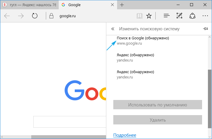Pin the settings pane open
The width and height of the screenshot is (212, 139).
coord(205,29)
